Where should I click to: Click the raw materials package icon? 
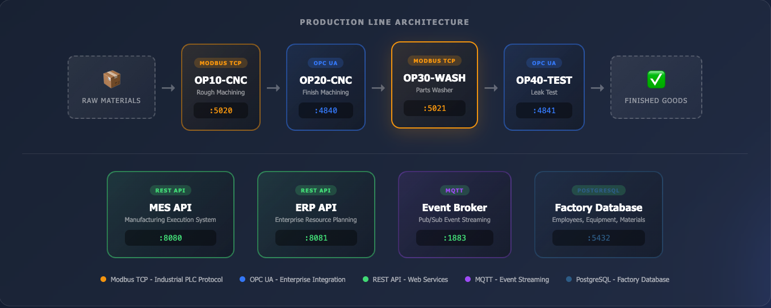pos(111,79)
